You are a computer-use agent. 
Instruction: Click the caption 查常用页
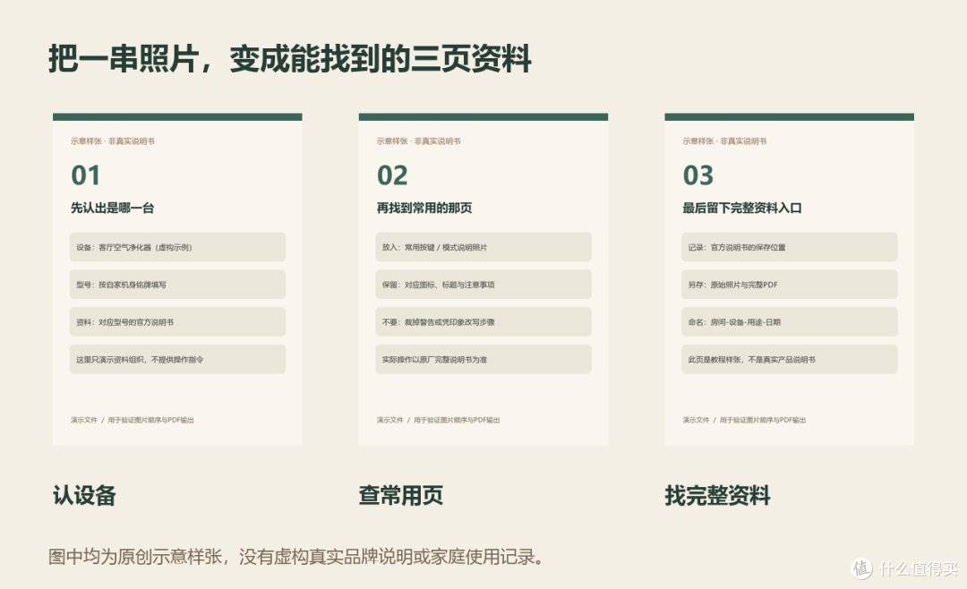[401, 495]
